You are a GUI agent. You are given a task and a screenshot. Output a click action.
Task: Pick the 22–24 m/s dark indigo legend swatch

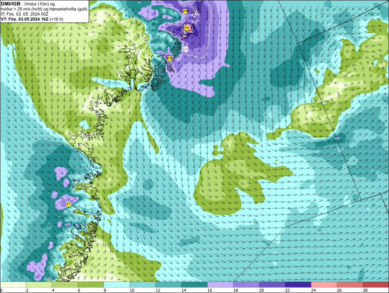pos(298,284)
